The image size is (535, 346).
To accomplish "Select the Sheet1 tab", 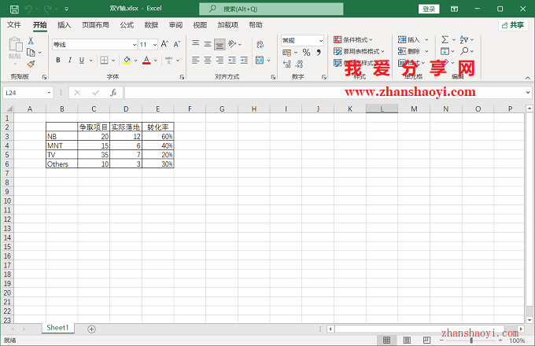I will 57,328.
